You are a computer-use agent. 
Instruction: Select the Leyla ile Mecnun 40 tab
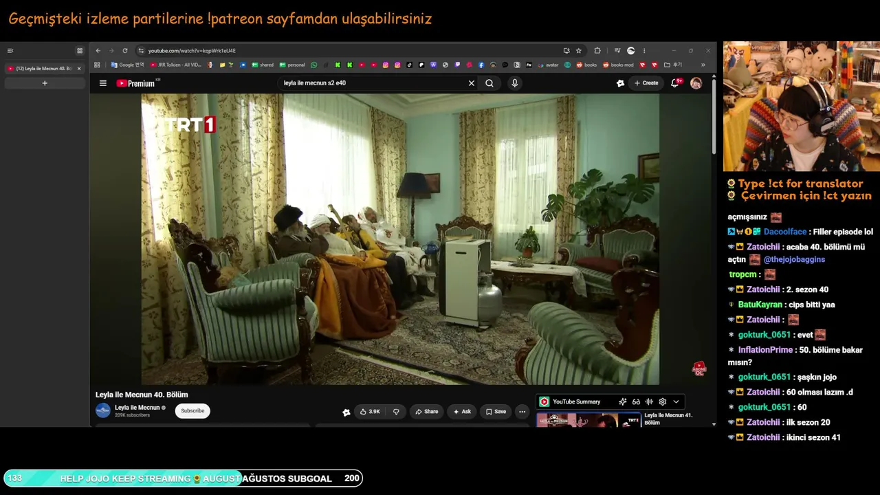[x=41, y=69]
